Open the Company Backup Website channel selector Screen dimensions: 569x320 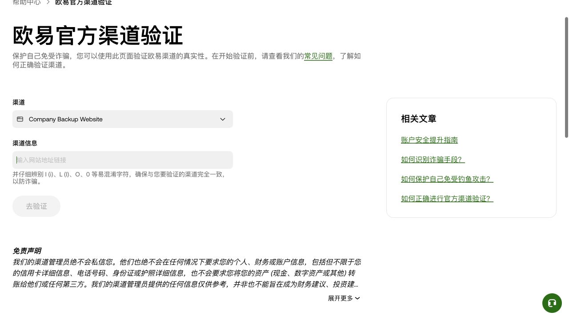pos(123,119)
